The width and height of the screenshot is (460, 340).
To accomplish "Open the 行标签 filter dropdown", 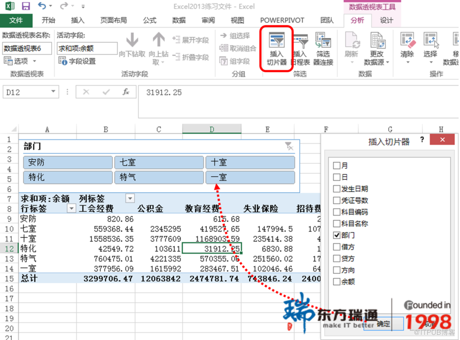I will point(71,208).
